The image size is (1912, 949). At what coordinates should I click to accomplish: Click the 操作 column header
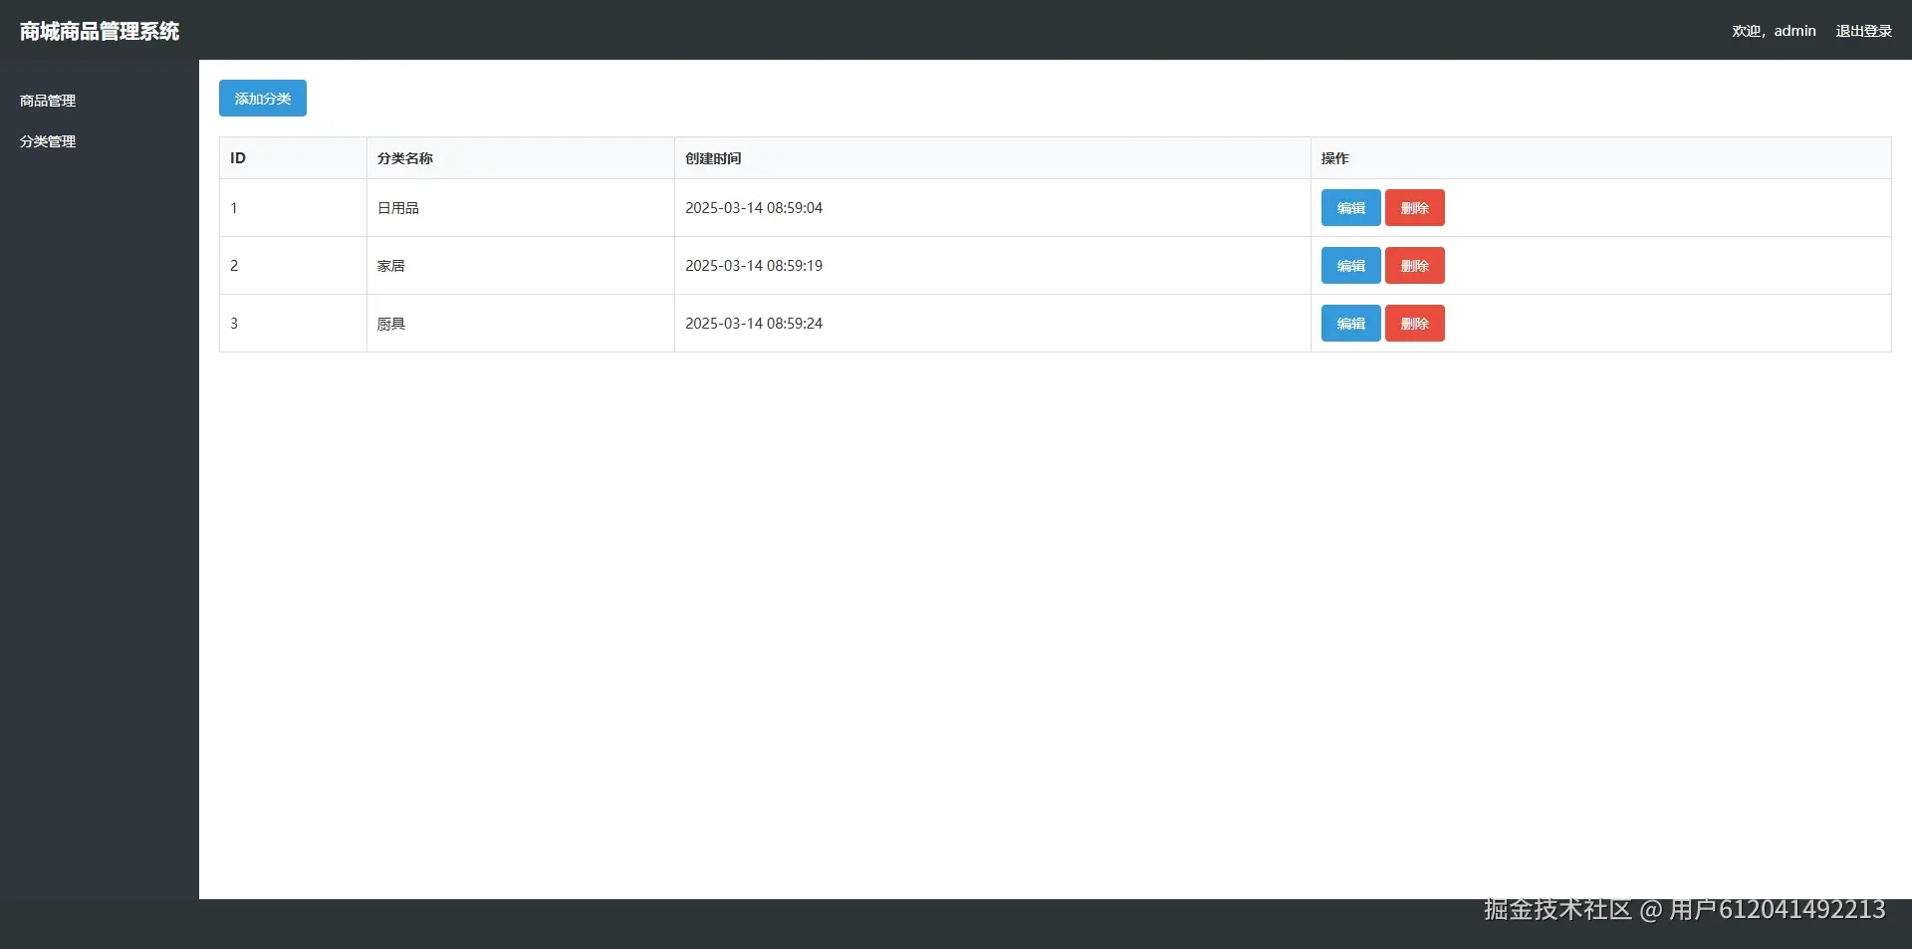[1601, 158]
